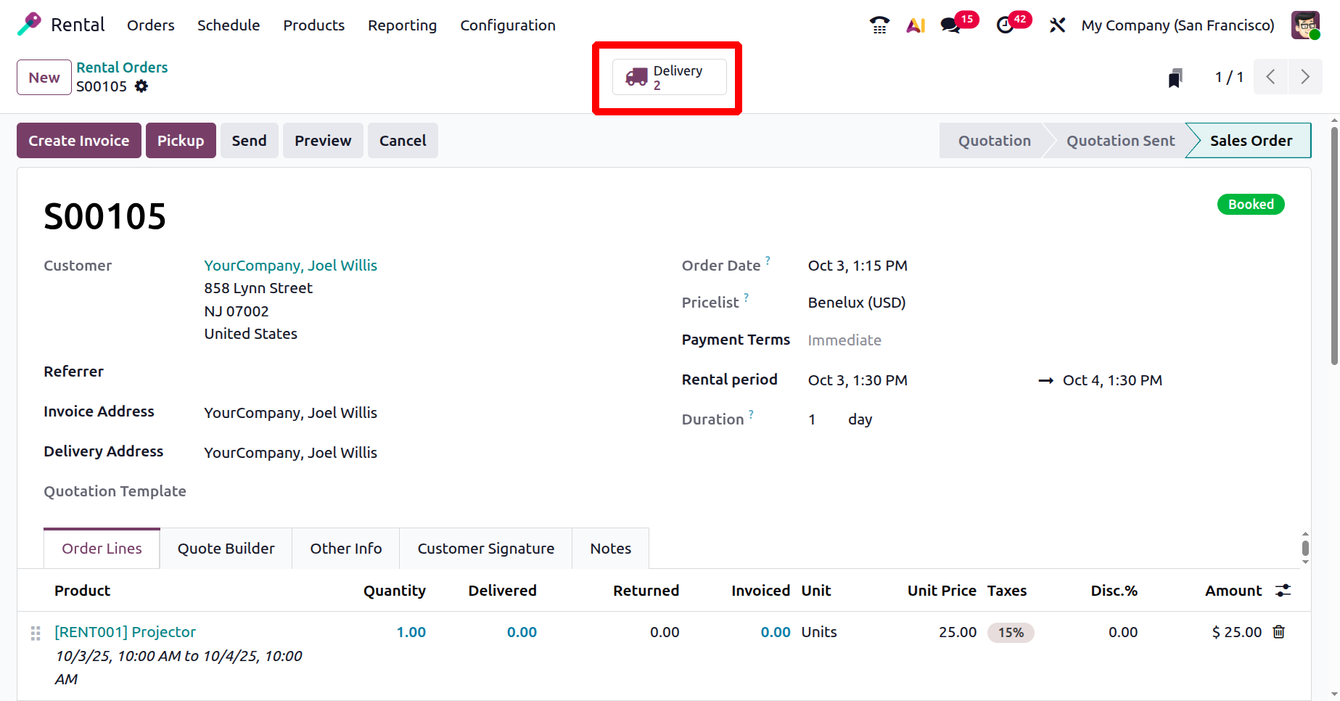Delete the Projector order line
This screenshot has width=1340, height=701.
coord(1279,632)
